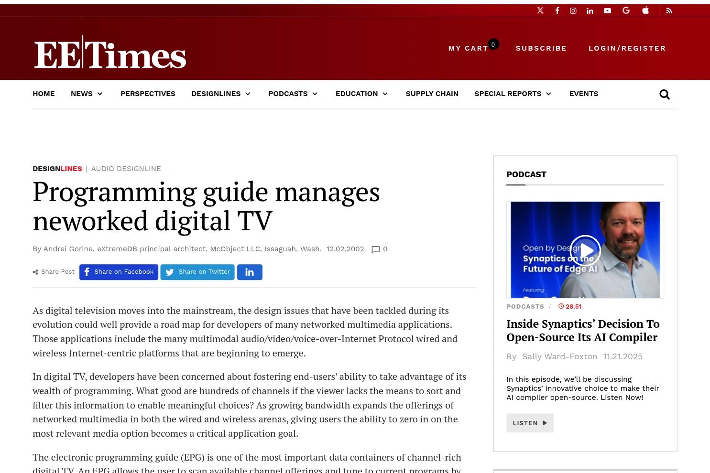Click Login/Register

[x=627, y=48]
